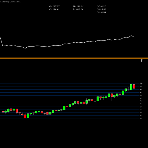Click the high value 'H: 108.51'
This screenshot has width=148, height=148.
tap(78, 7)
